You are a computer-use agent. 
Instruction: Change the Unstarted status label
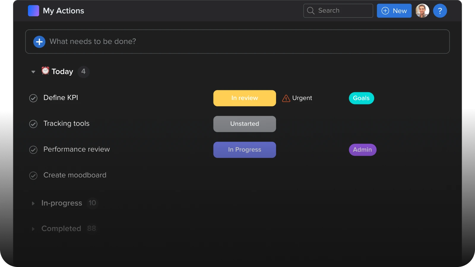[244, 124]
